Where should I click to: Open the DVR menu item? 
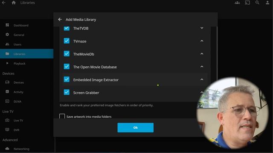point(26,130)
